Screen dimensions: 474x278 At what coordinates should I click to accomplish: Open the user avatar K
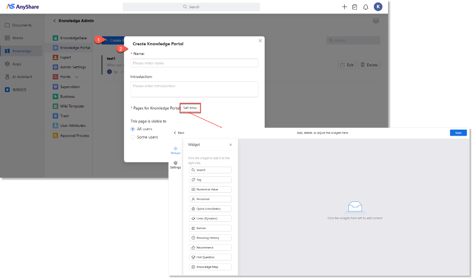coord(378,7)
